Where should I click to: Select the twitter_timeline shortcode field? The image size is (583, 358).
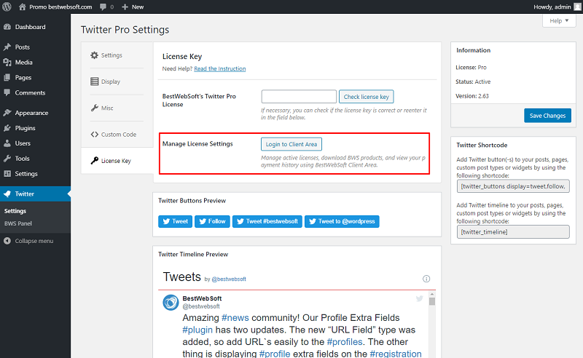tap(513, 231)
